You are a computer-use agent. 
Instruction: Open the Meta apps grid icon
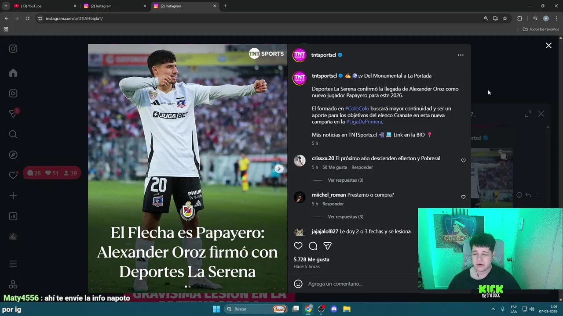click(13, 284)
